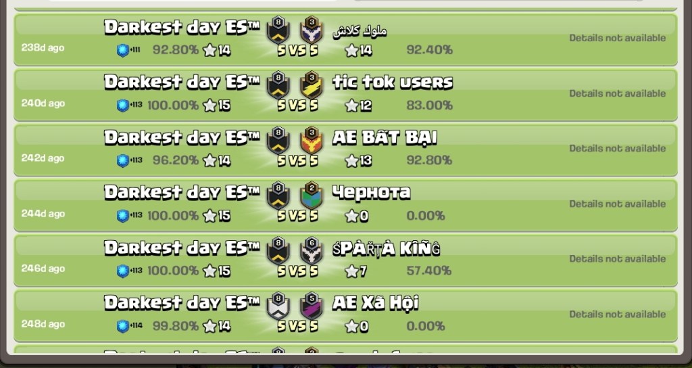Click the blue XP icon, 238d row
Viewport: 692px width, 368px height.
[123, 50]
